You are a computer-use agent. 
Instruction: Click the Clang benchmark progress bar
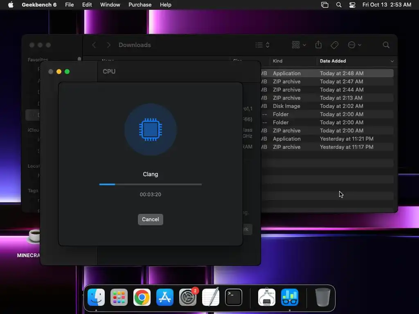pos(151,184)
